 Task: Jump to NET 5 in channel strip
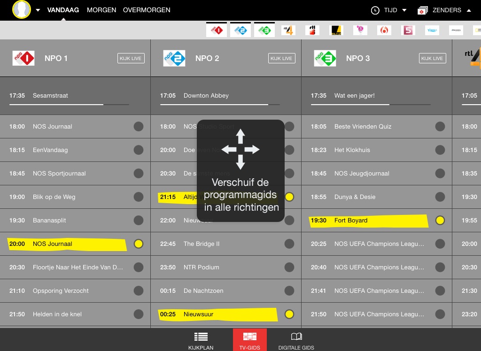pyautogui.click(x=408, y=30)
